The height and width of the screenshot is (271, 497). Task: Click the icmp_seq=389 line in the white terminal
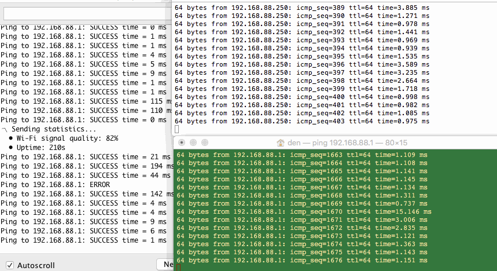click(x=302, y=8)
